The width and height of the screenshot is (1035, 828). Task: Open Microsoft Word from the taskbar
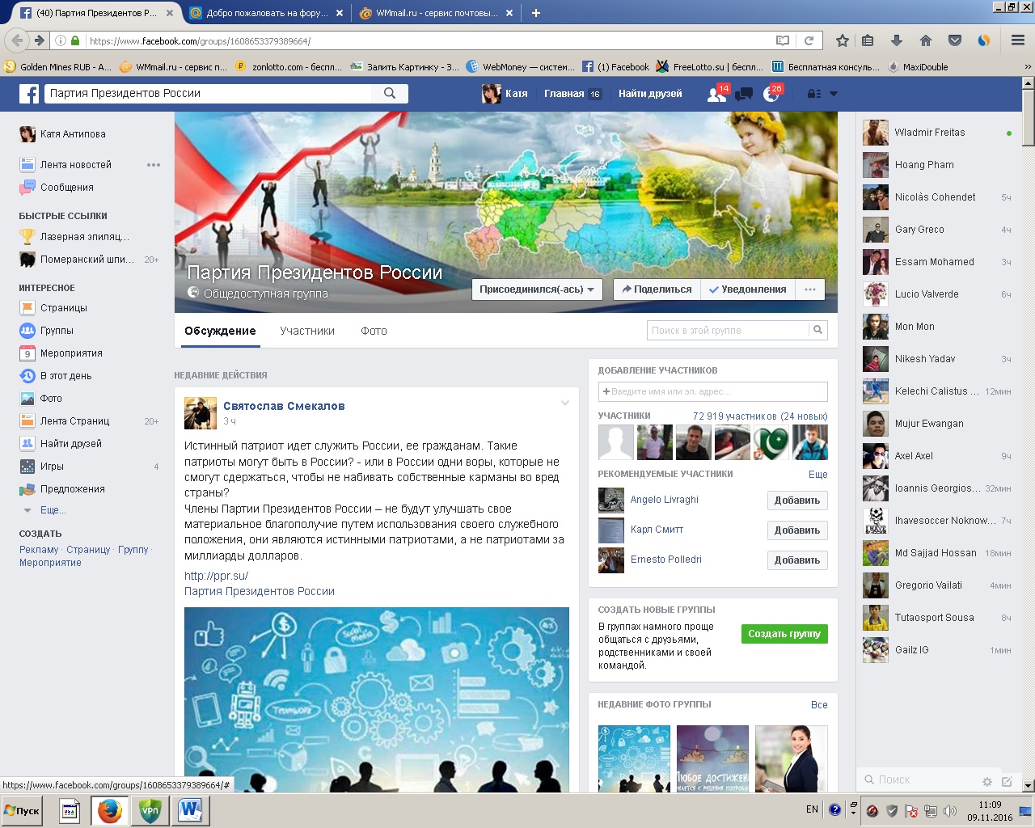191,810
